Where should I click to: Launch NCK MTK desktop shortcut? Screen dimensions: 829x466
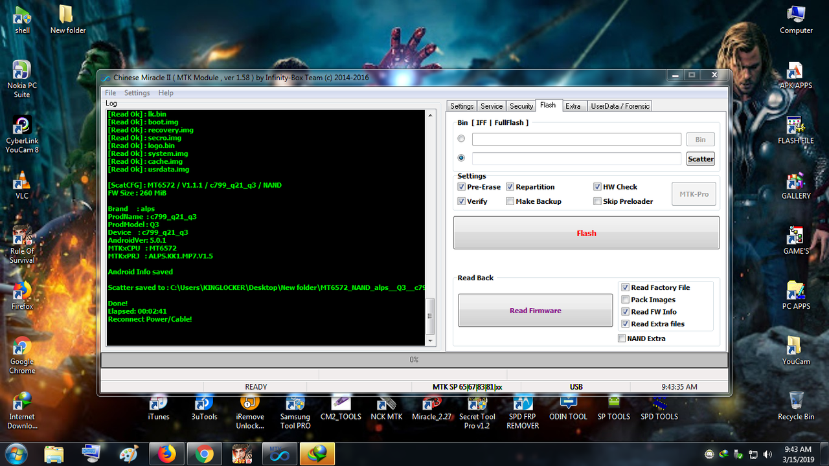[x=387, y=408]
